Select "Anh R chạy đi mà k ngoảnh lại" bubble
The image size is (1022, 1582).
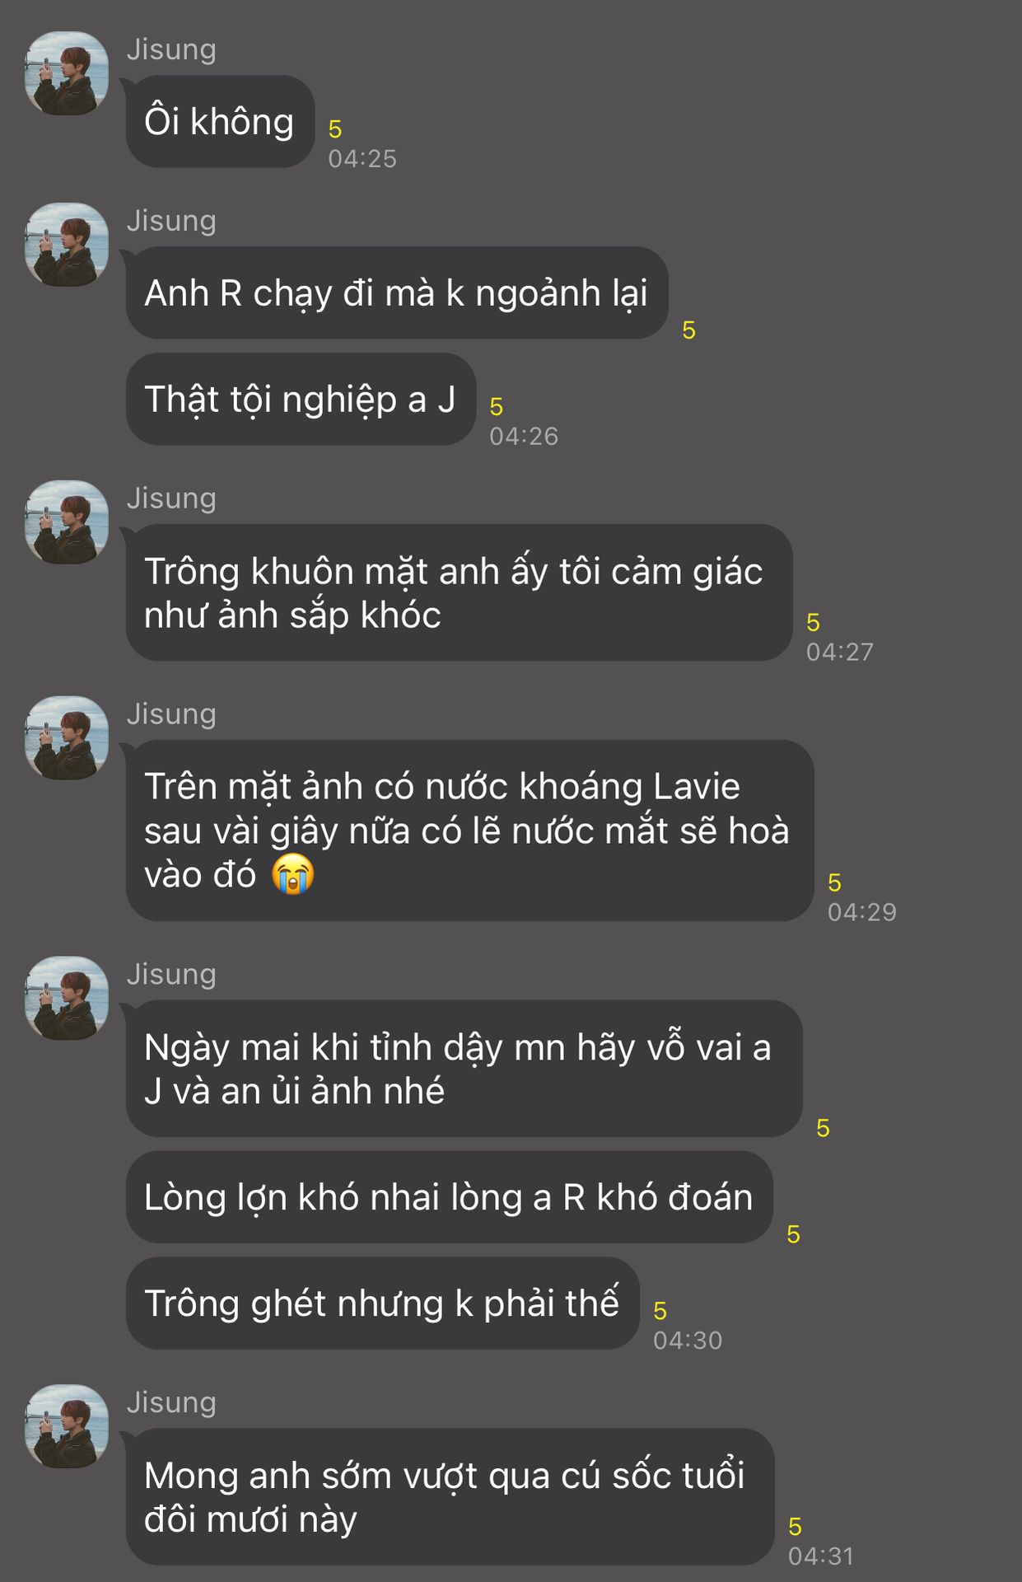tap(397, 293)
